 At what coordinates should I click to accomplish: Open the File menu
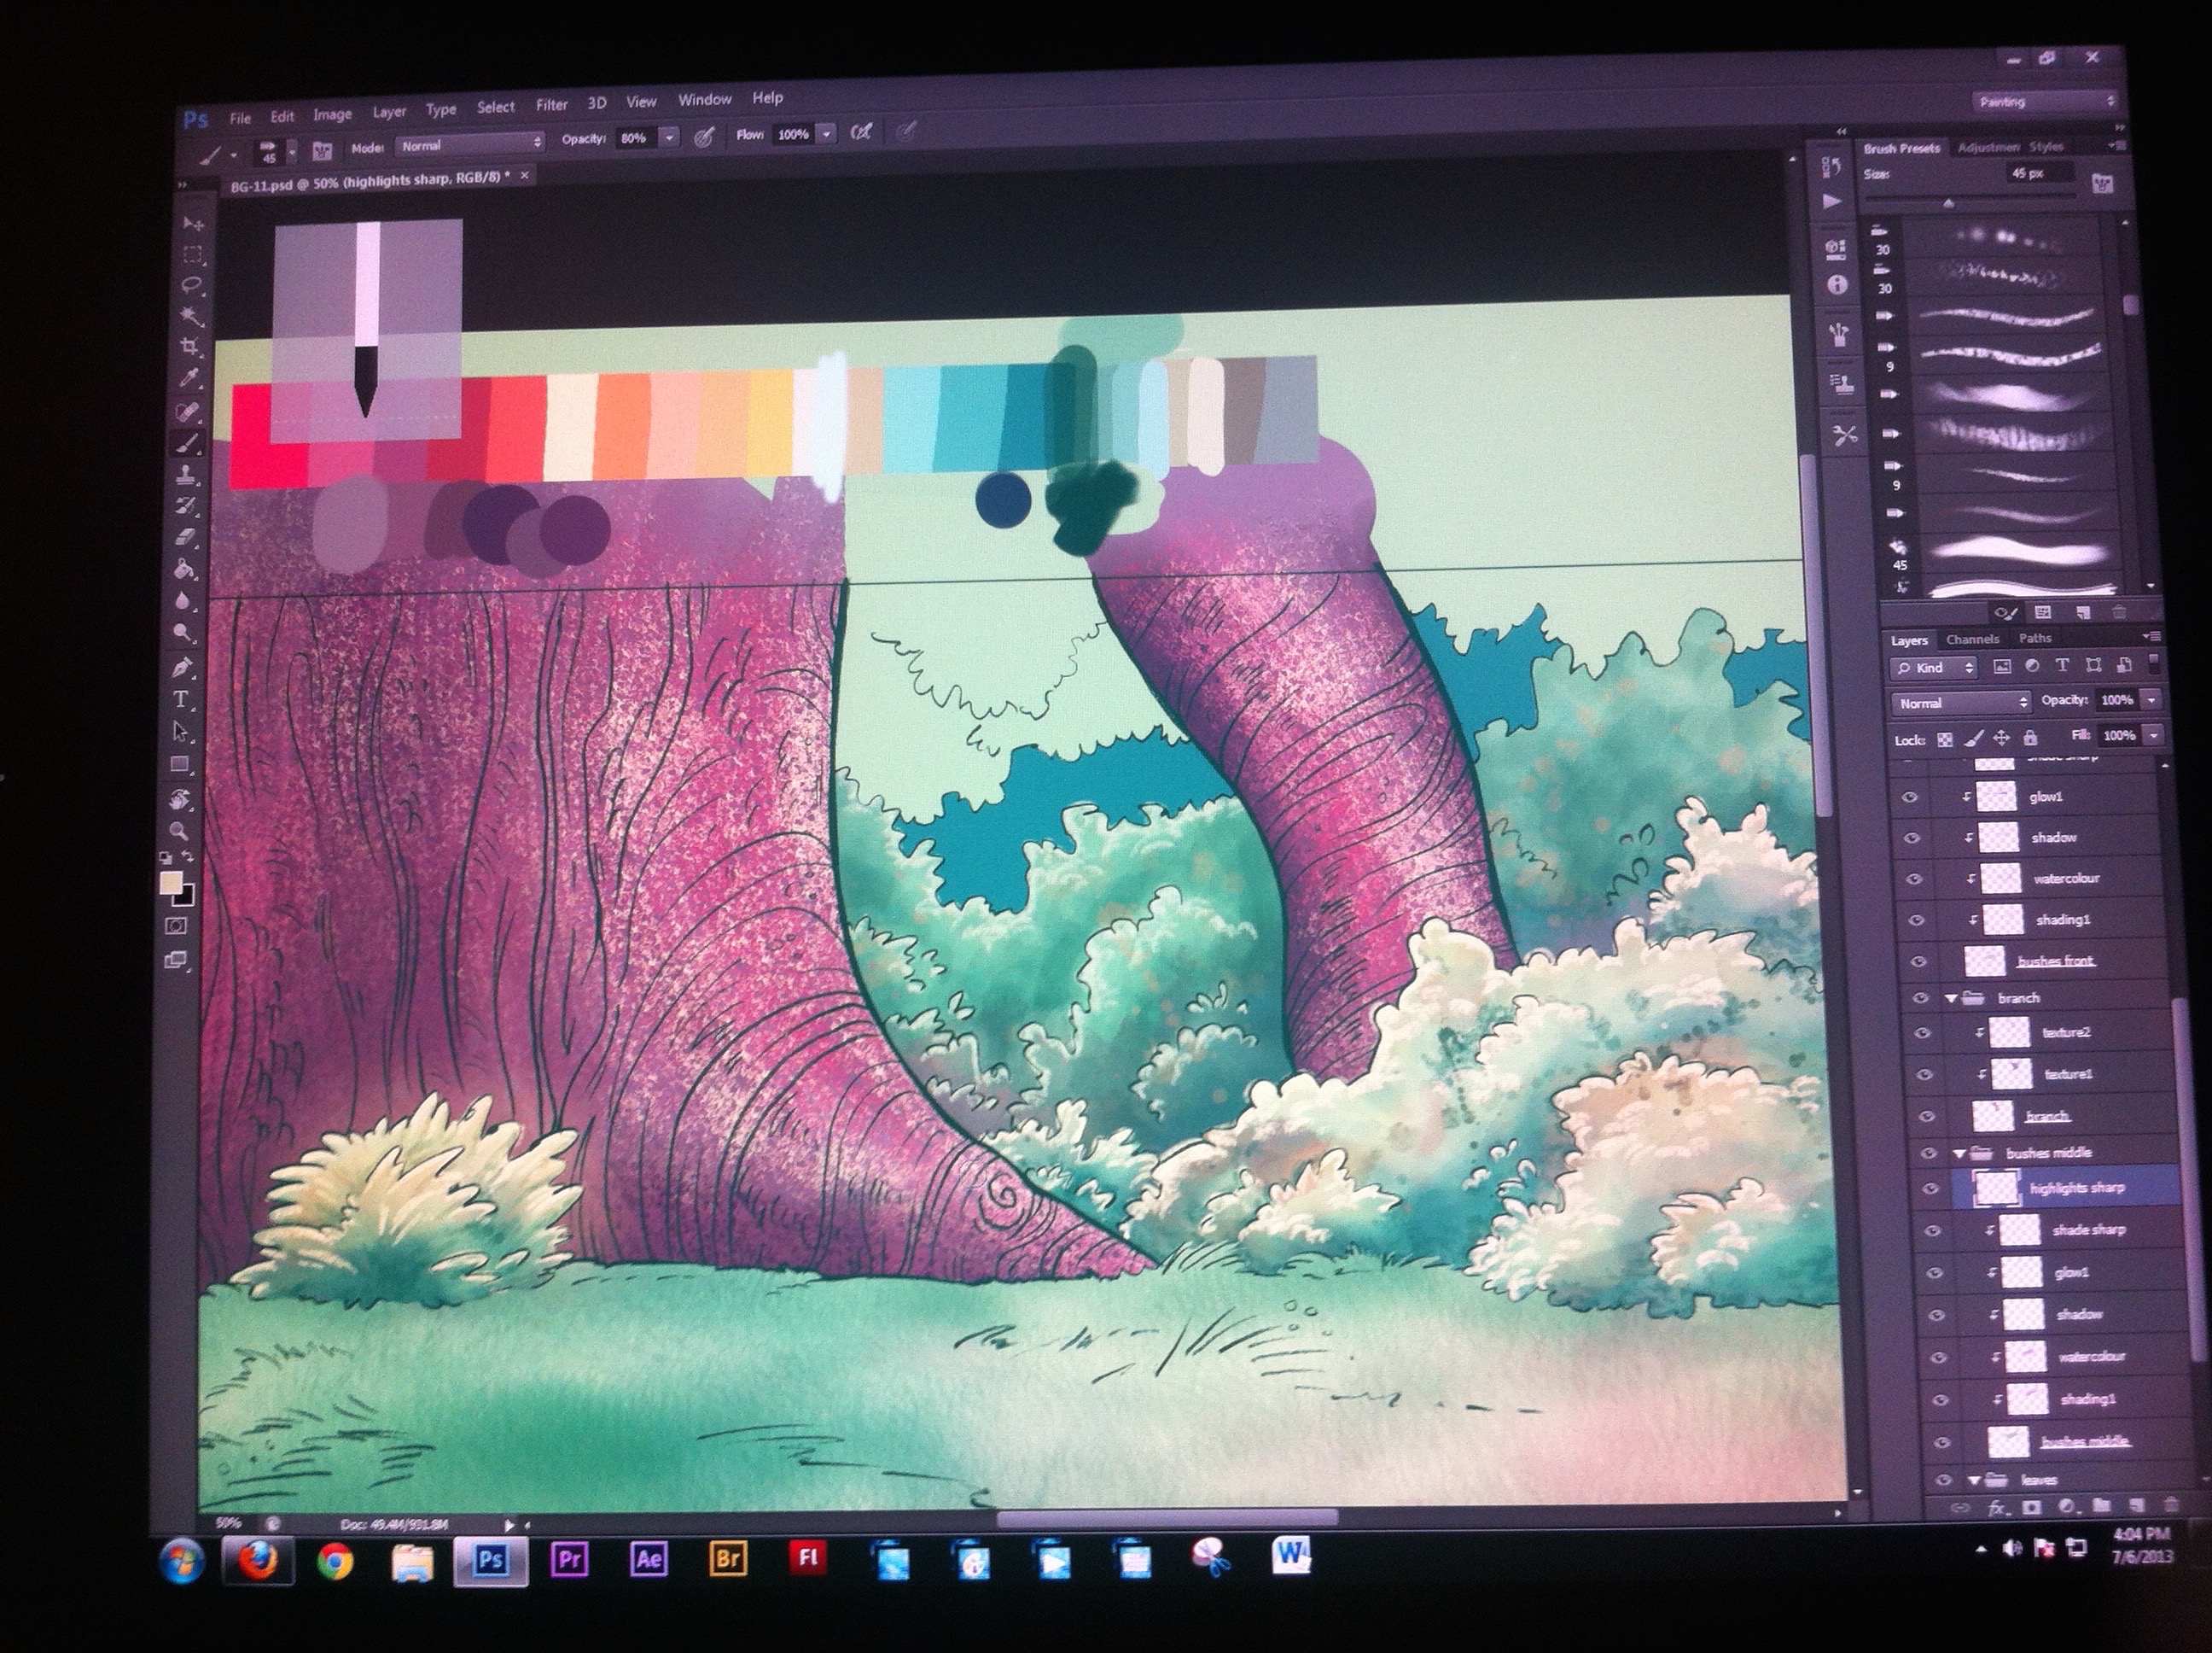pyautogui.click(x=240, y=118)
